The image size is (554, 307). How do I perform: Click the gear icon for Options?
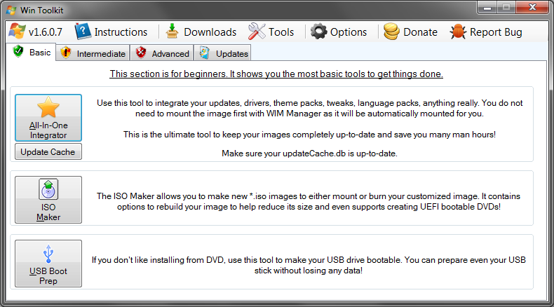(x=318, y=32)
